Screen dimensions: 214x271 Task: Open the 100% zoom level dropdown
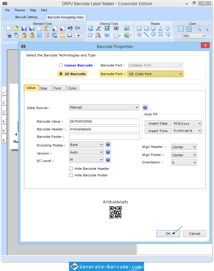point(194,36)
